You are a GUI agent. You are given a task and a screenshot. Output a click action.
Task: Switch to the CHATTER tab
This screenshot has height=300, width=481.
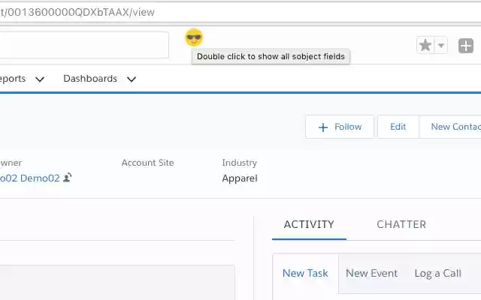click(401, 224)
